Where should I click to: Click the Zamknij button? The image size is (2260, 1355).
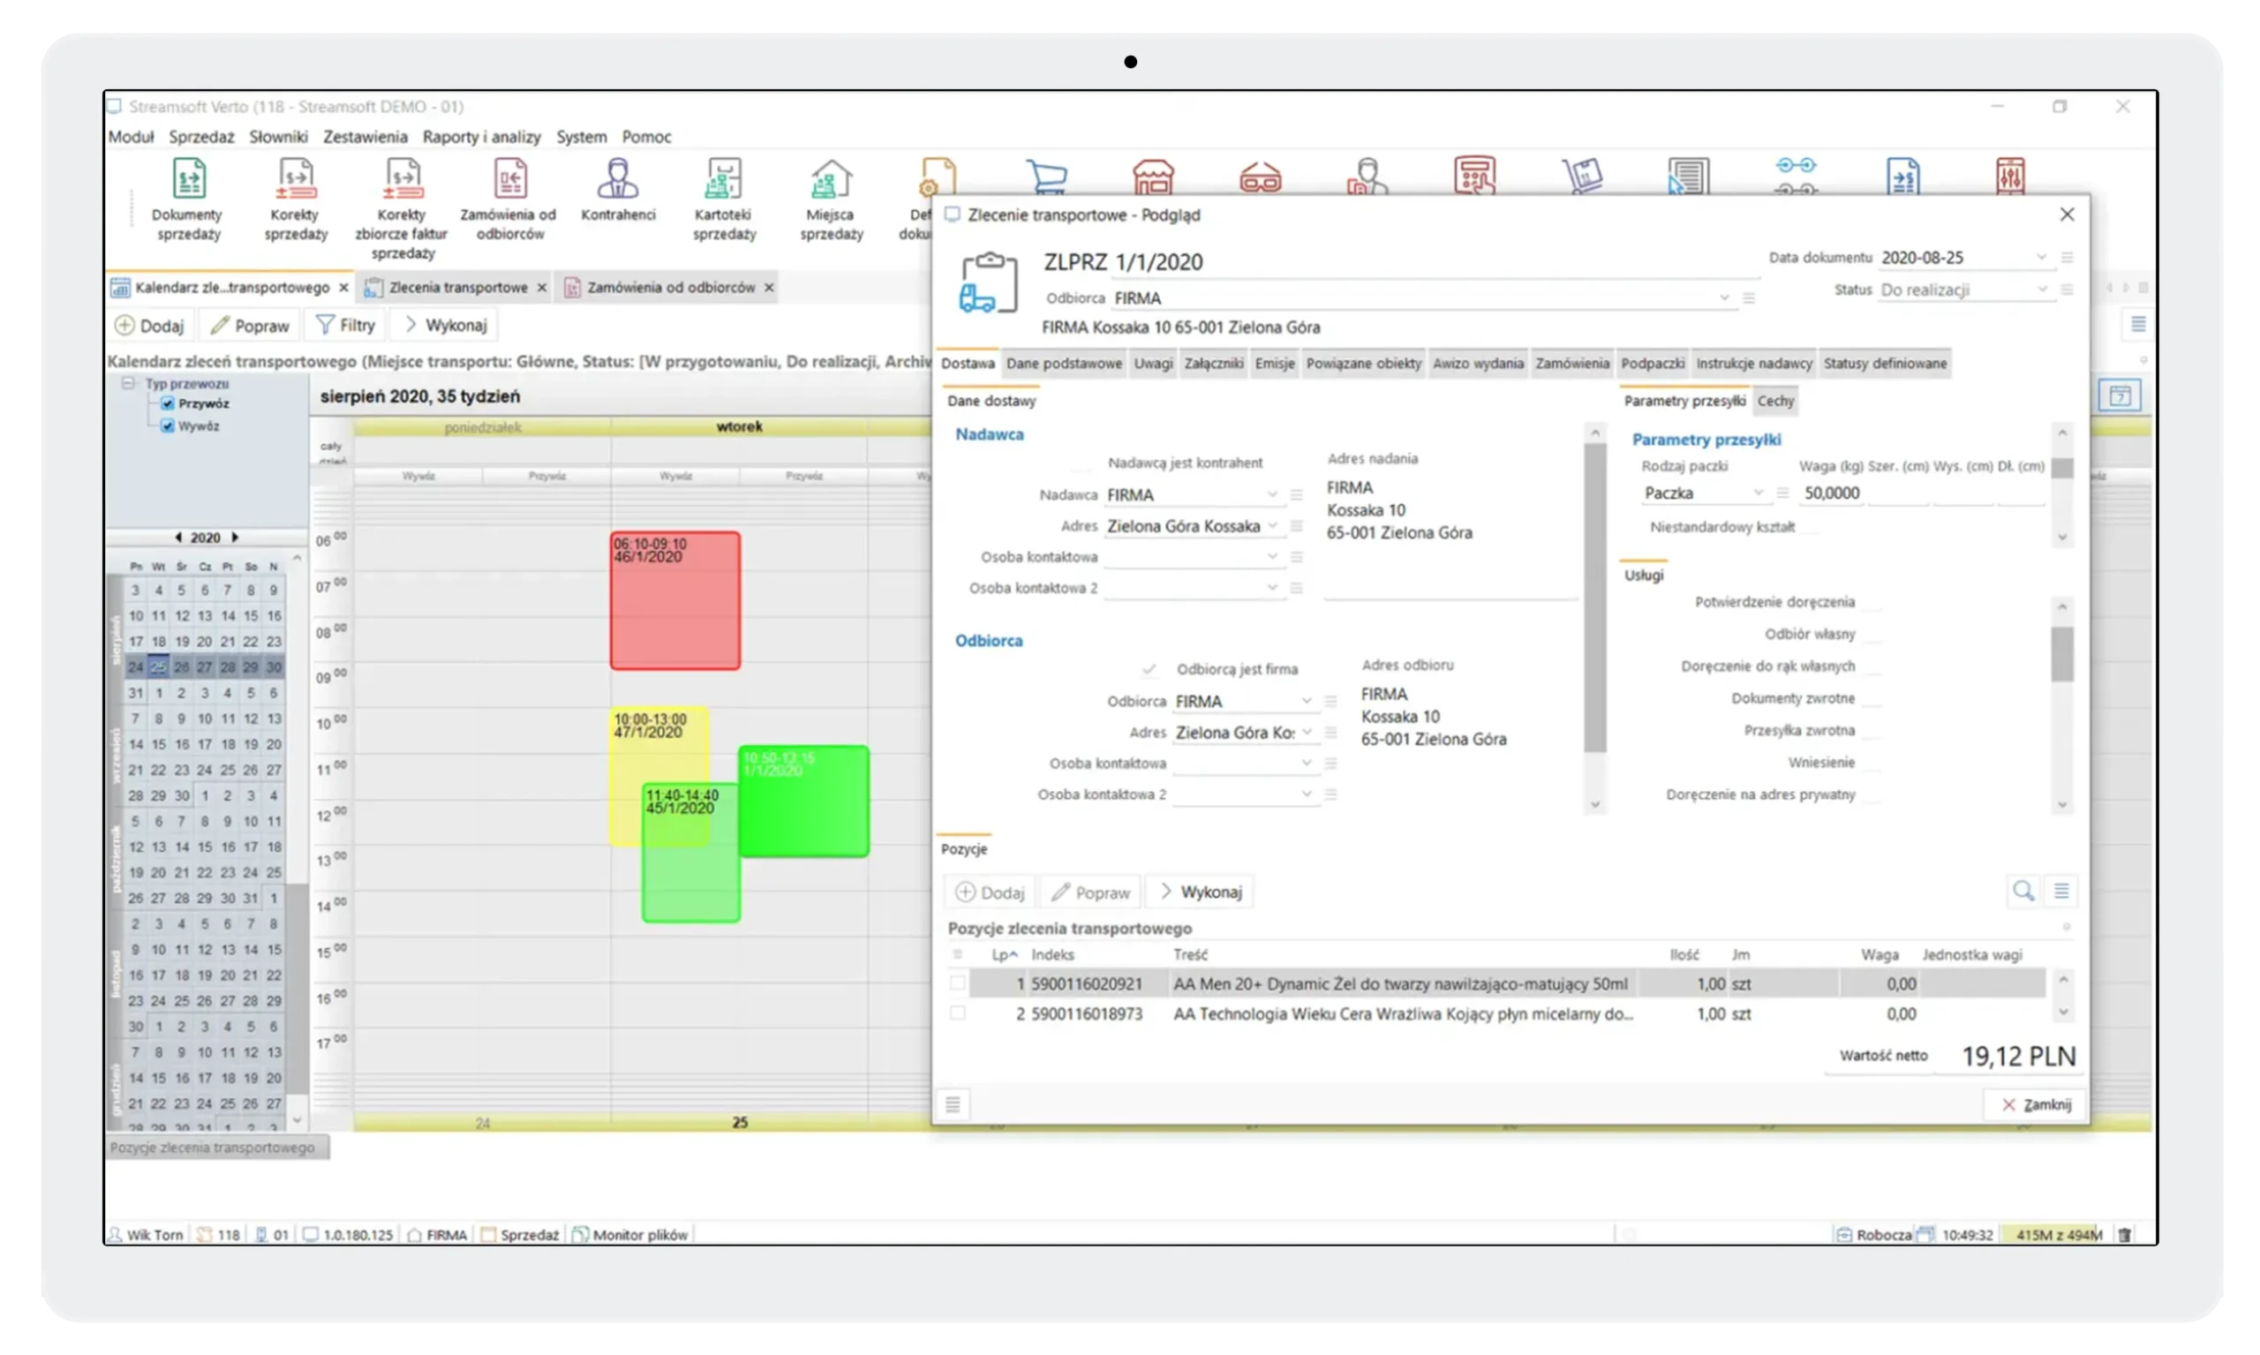point(2036,1105)
